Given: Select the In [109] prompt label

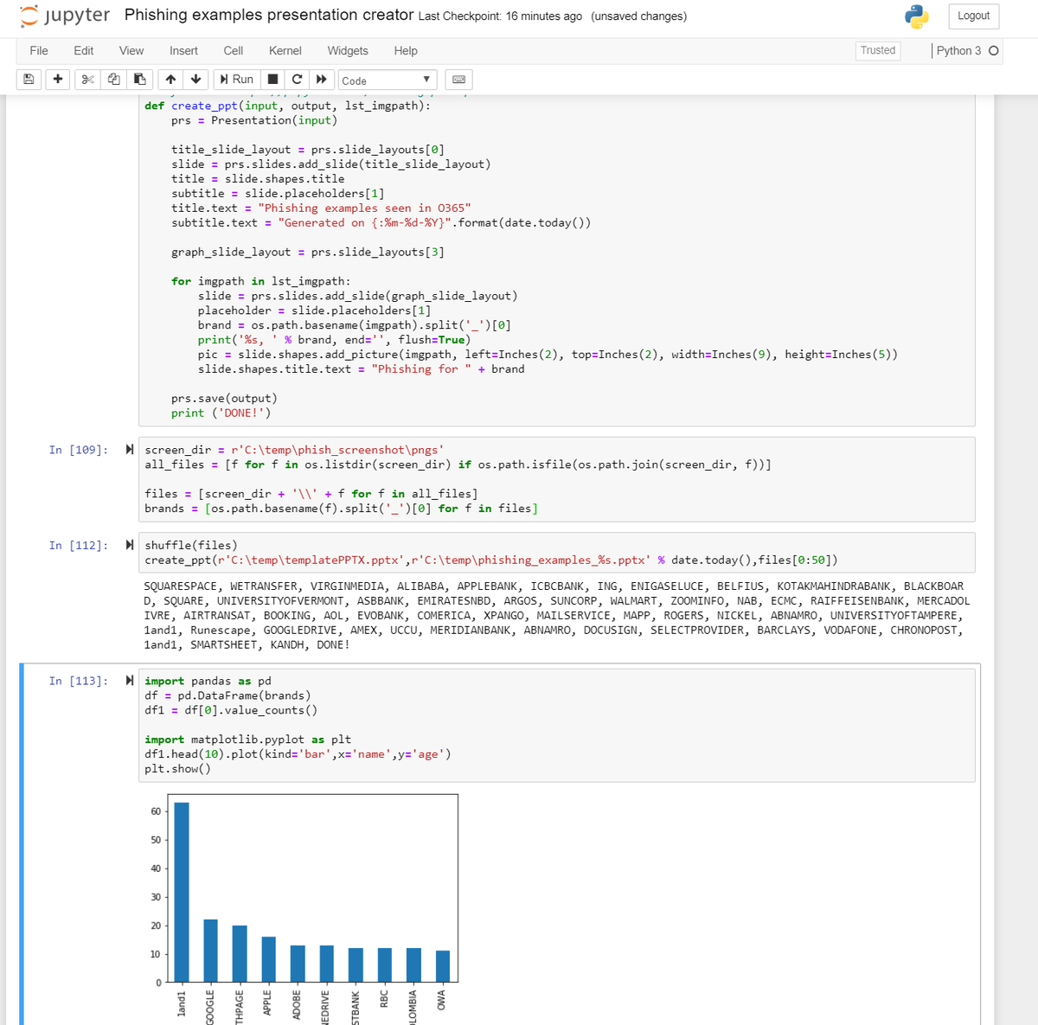Looking at the screenshot, I should pyautogui.click(x=79, y=450).
